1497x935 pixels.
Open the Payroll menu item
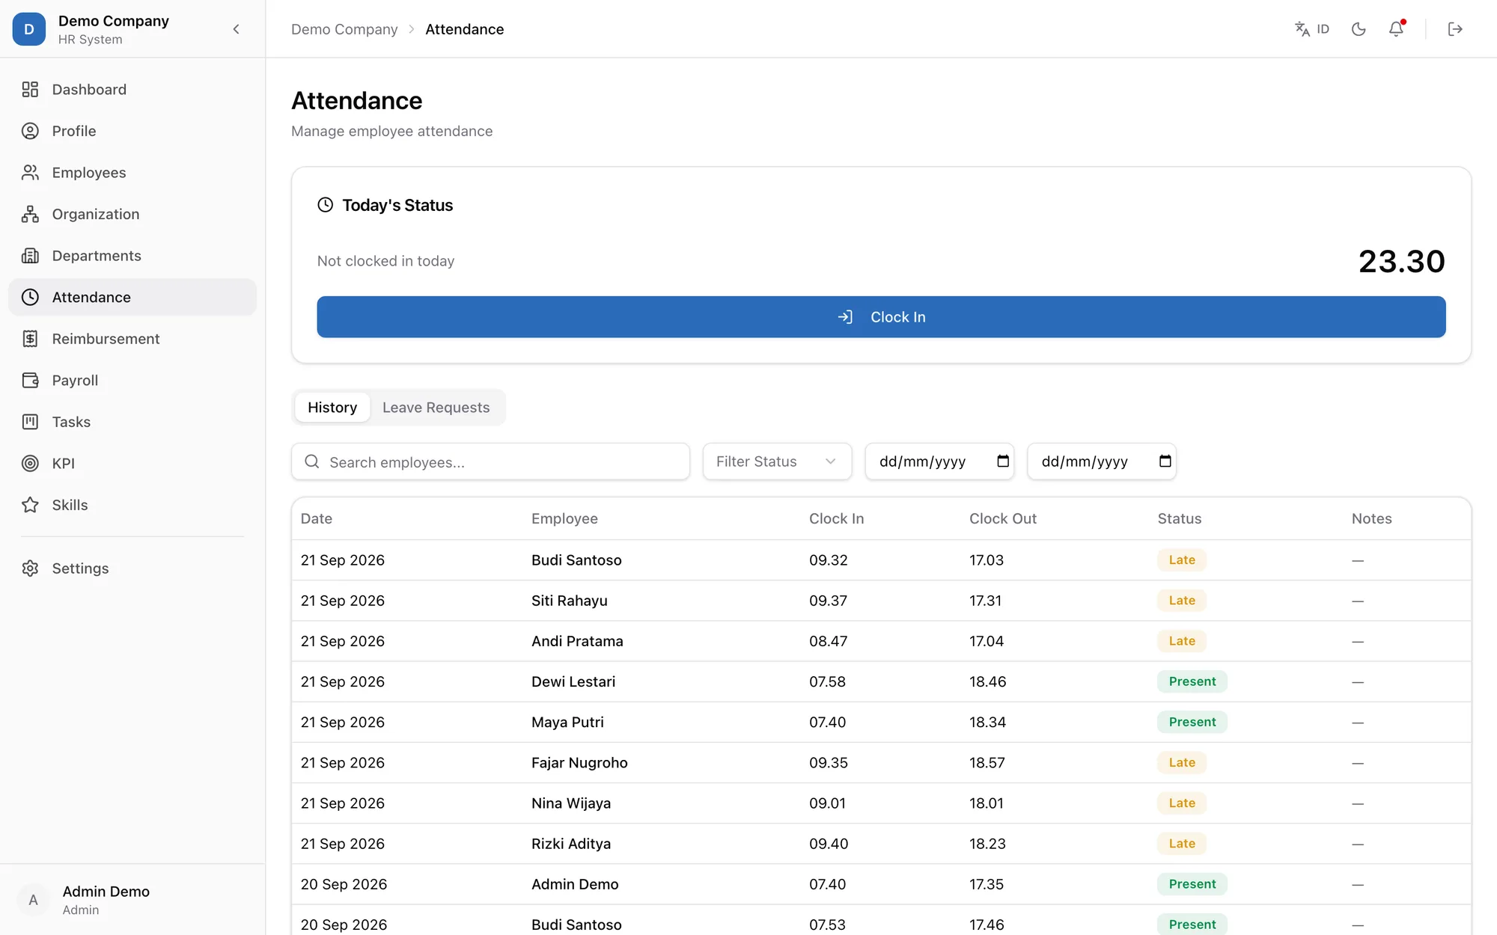132,380
